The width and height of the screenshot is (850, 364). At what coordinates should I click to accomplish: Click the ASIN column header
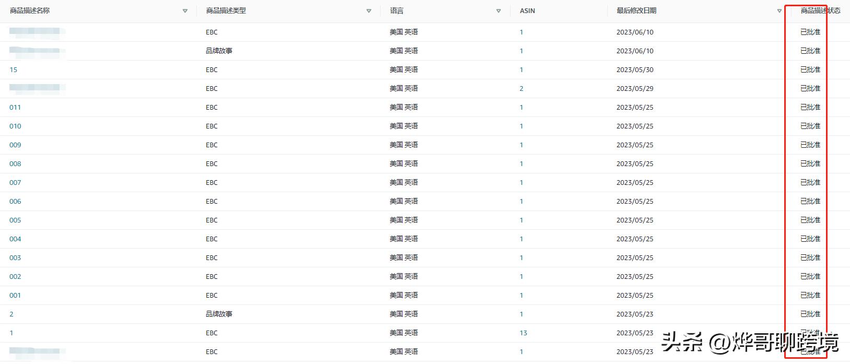[x=527, y=11]
